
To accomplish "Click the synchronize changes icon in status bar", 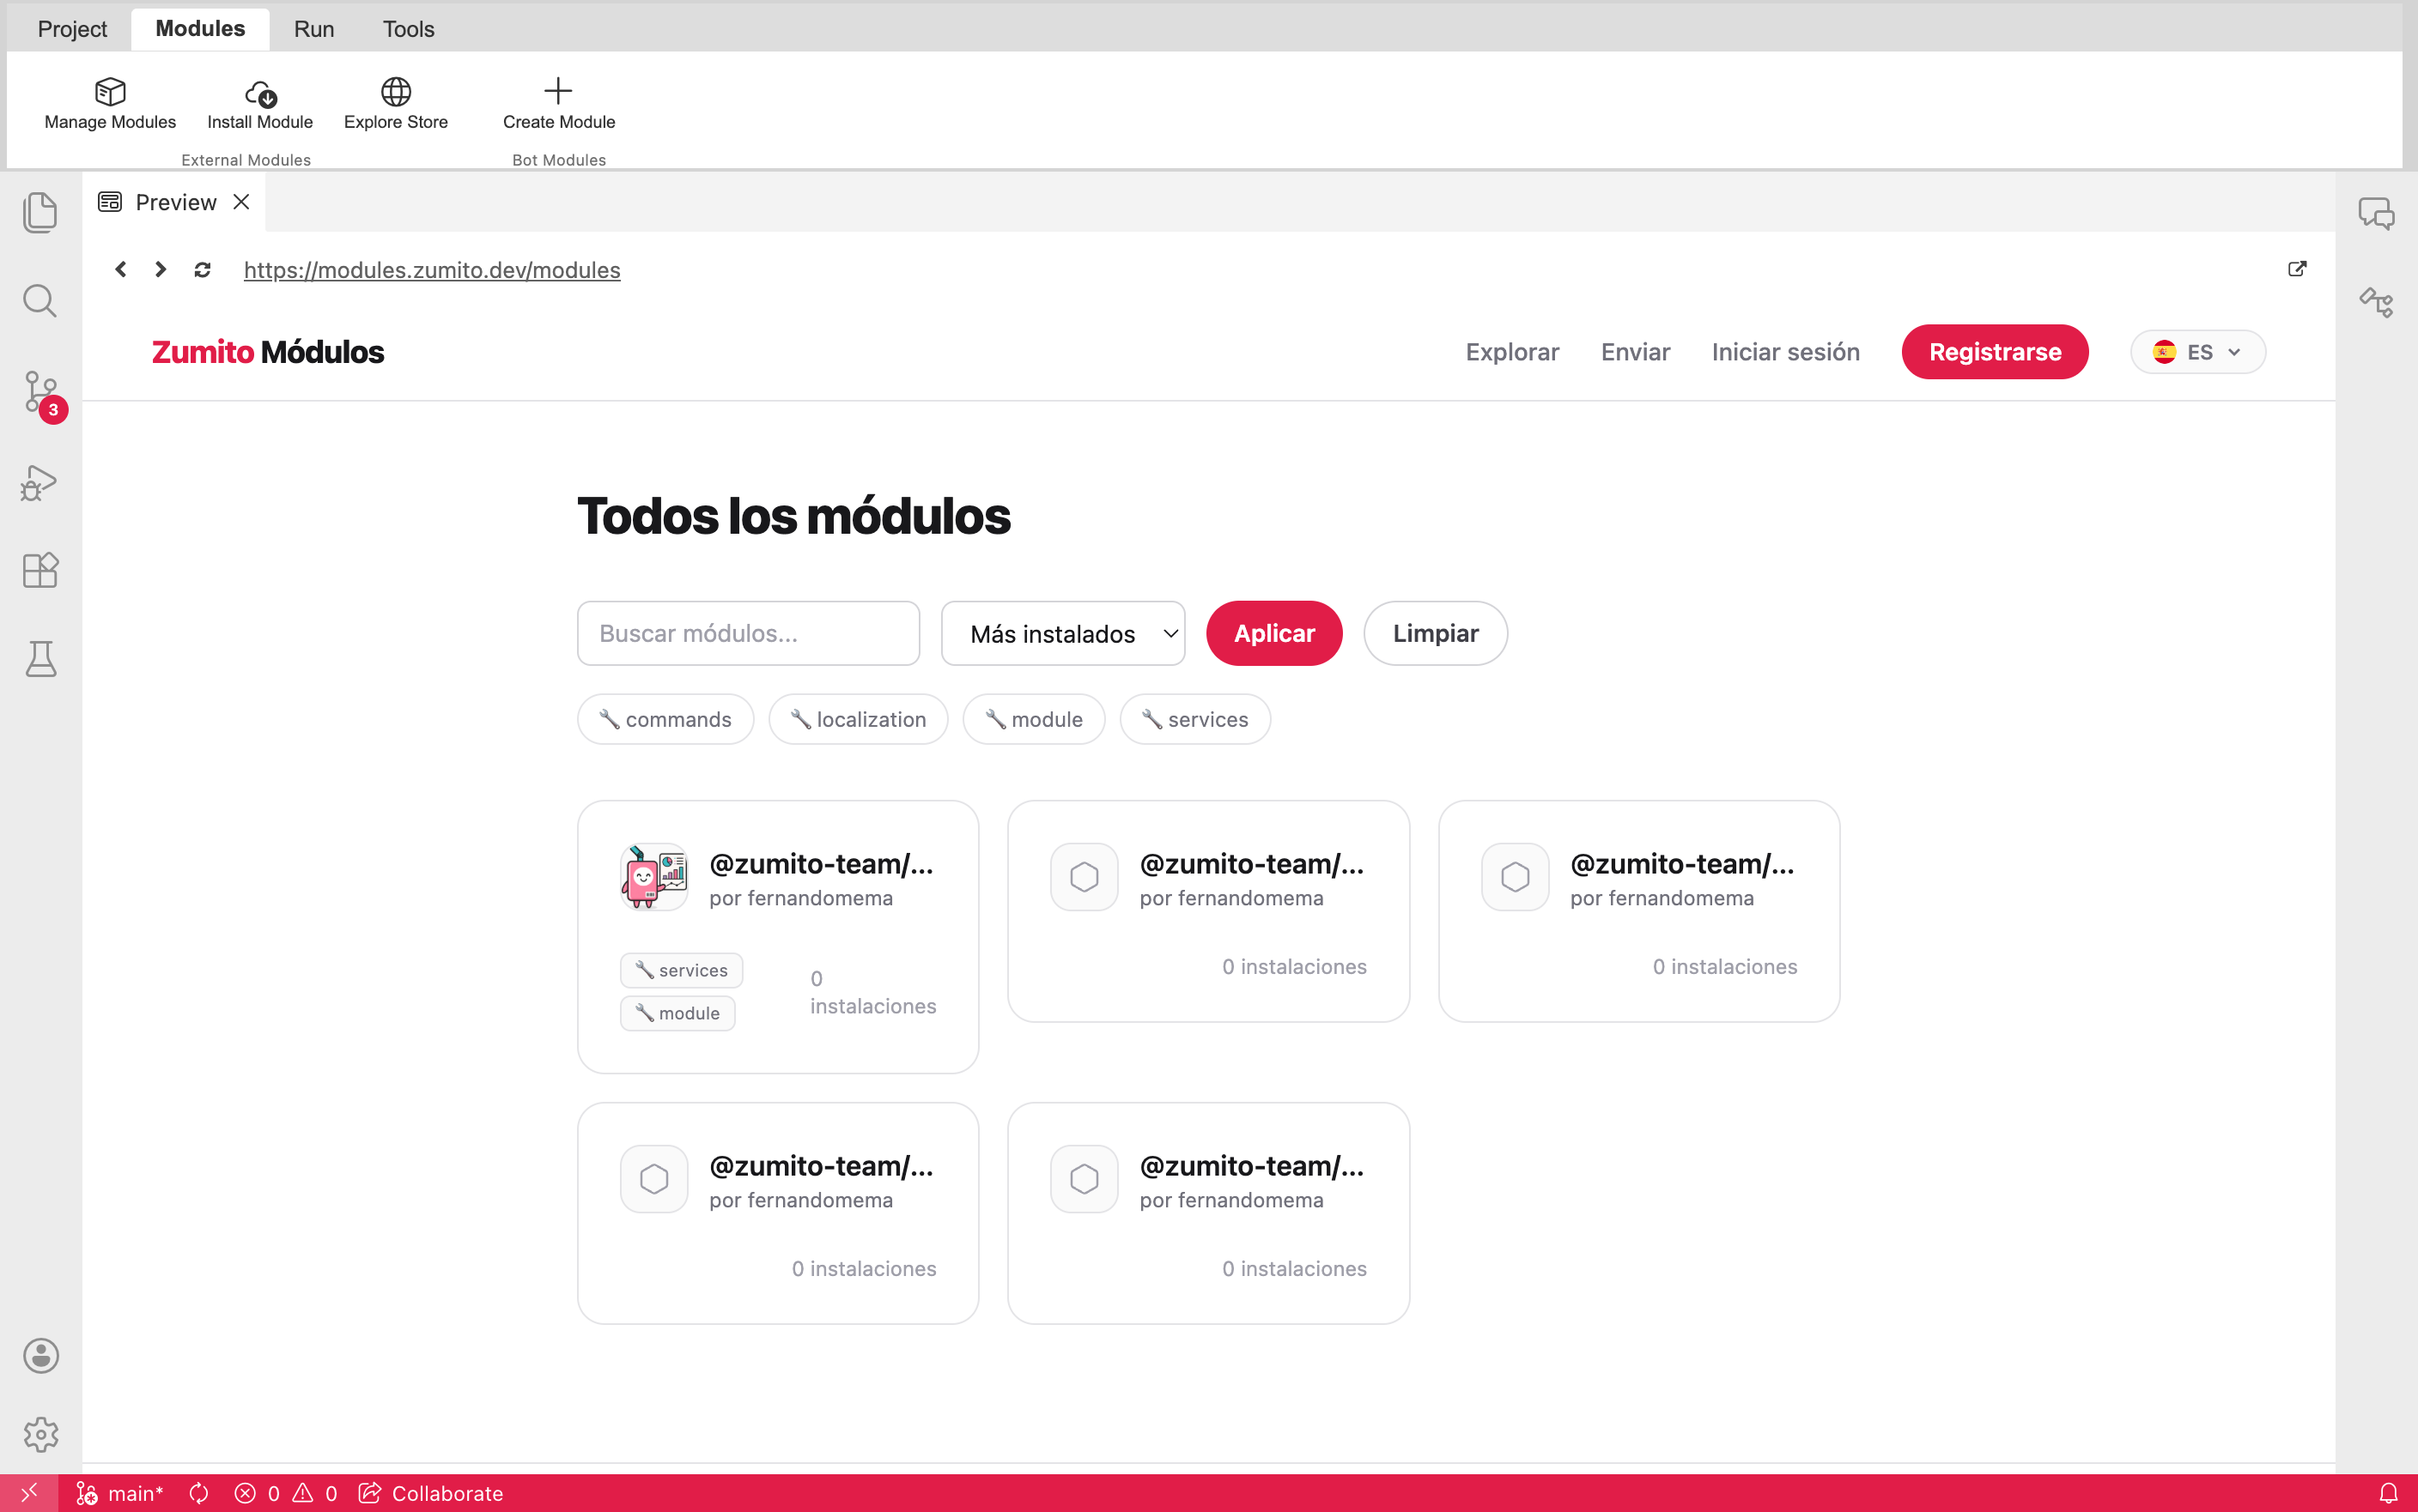I will click(x=199, y=1493).
